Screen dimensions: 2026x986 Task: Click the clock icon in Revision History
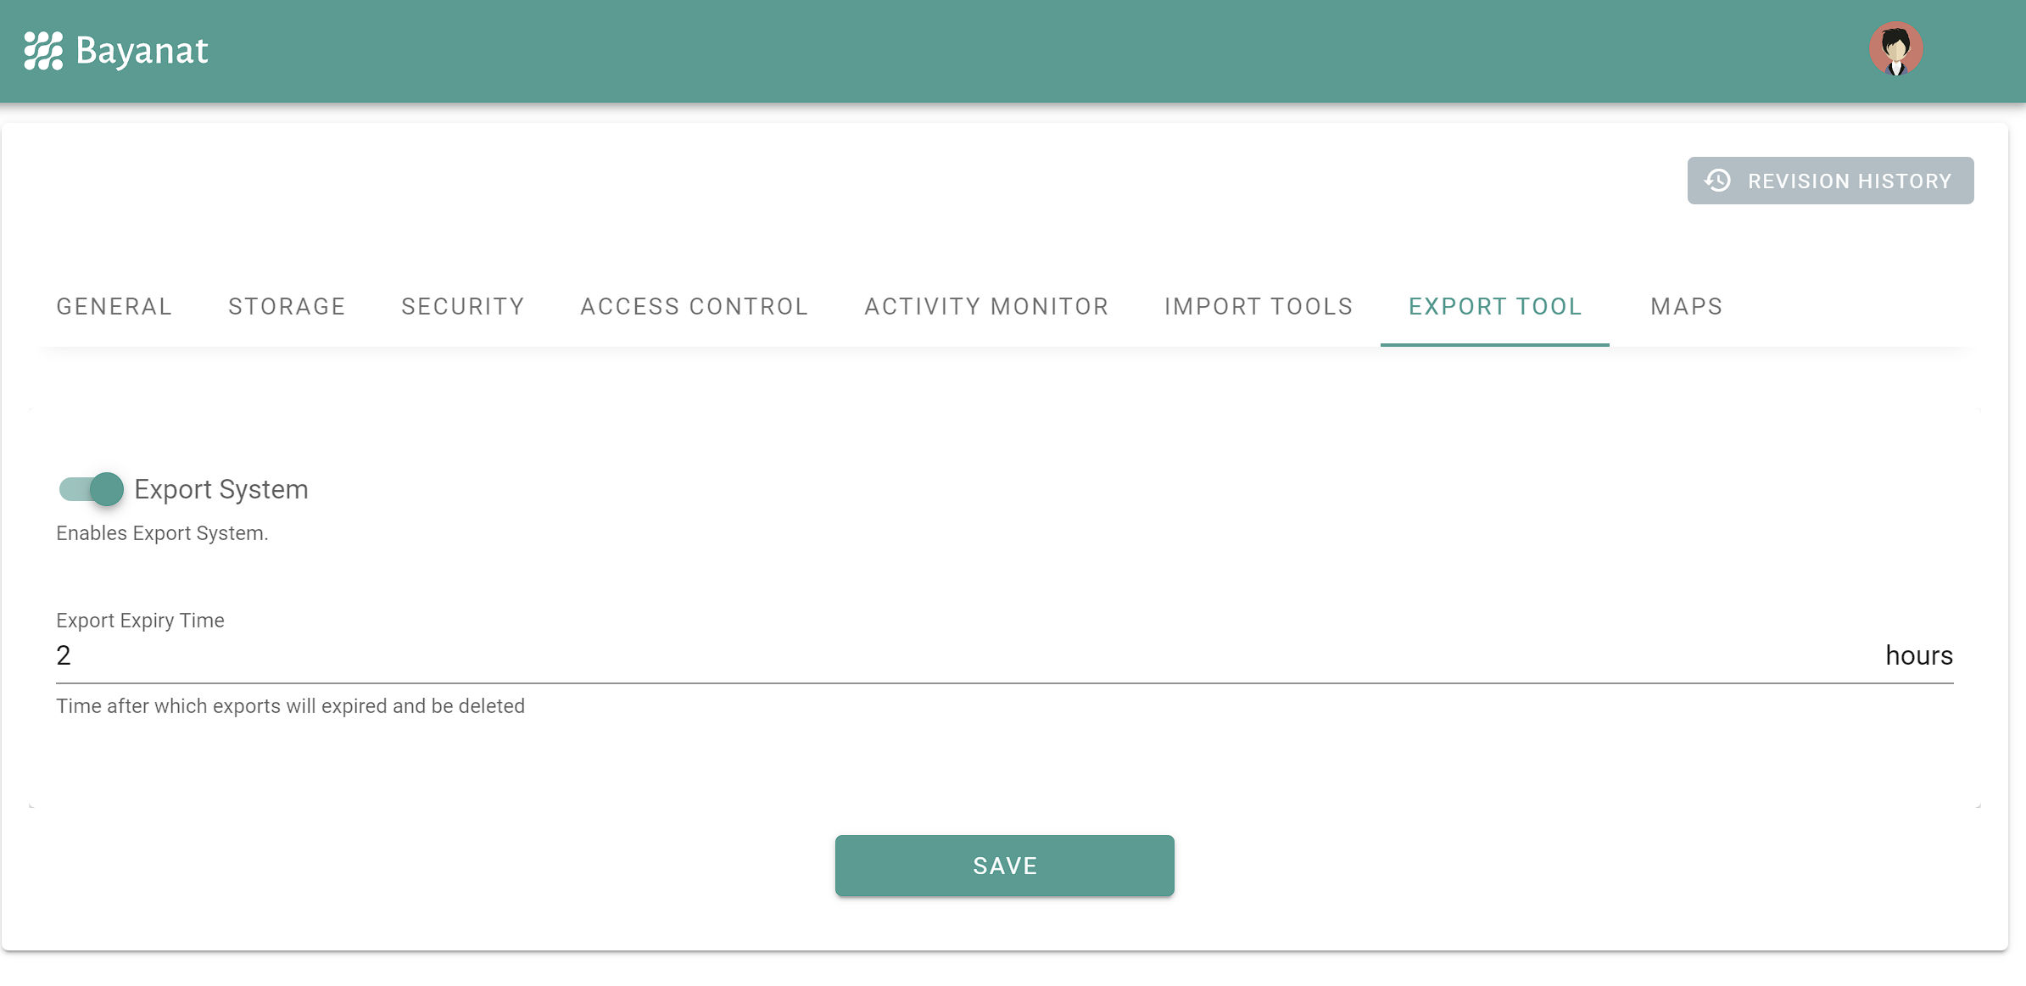[x=1717, y=181]
